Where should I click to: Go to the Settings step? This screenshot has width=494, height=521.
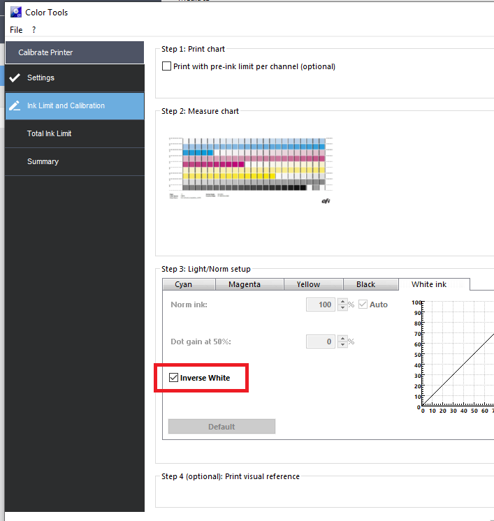tap(75, 78)
